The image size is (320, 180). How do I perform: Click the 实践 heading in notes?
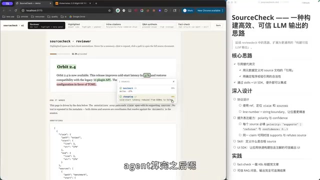point(237,156)
